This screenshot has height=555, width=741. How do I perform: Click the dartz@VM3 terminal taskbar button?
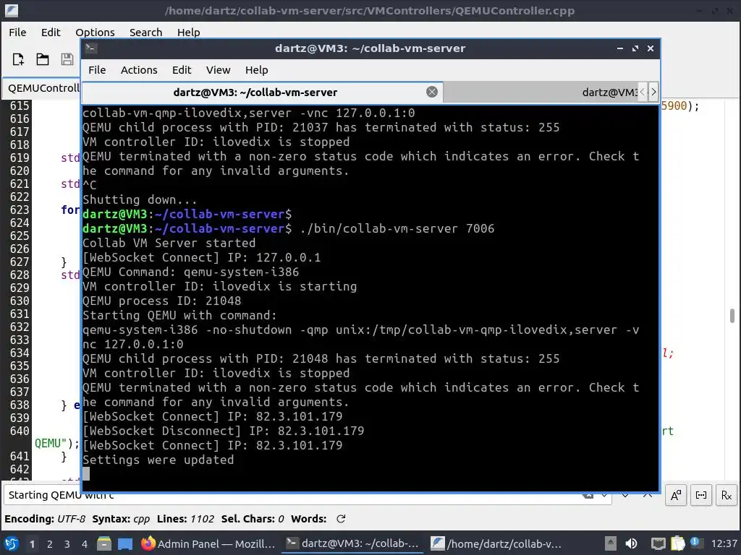353,543
